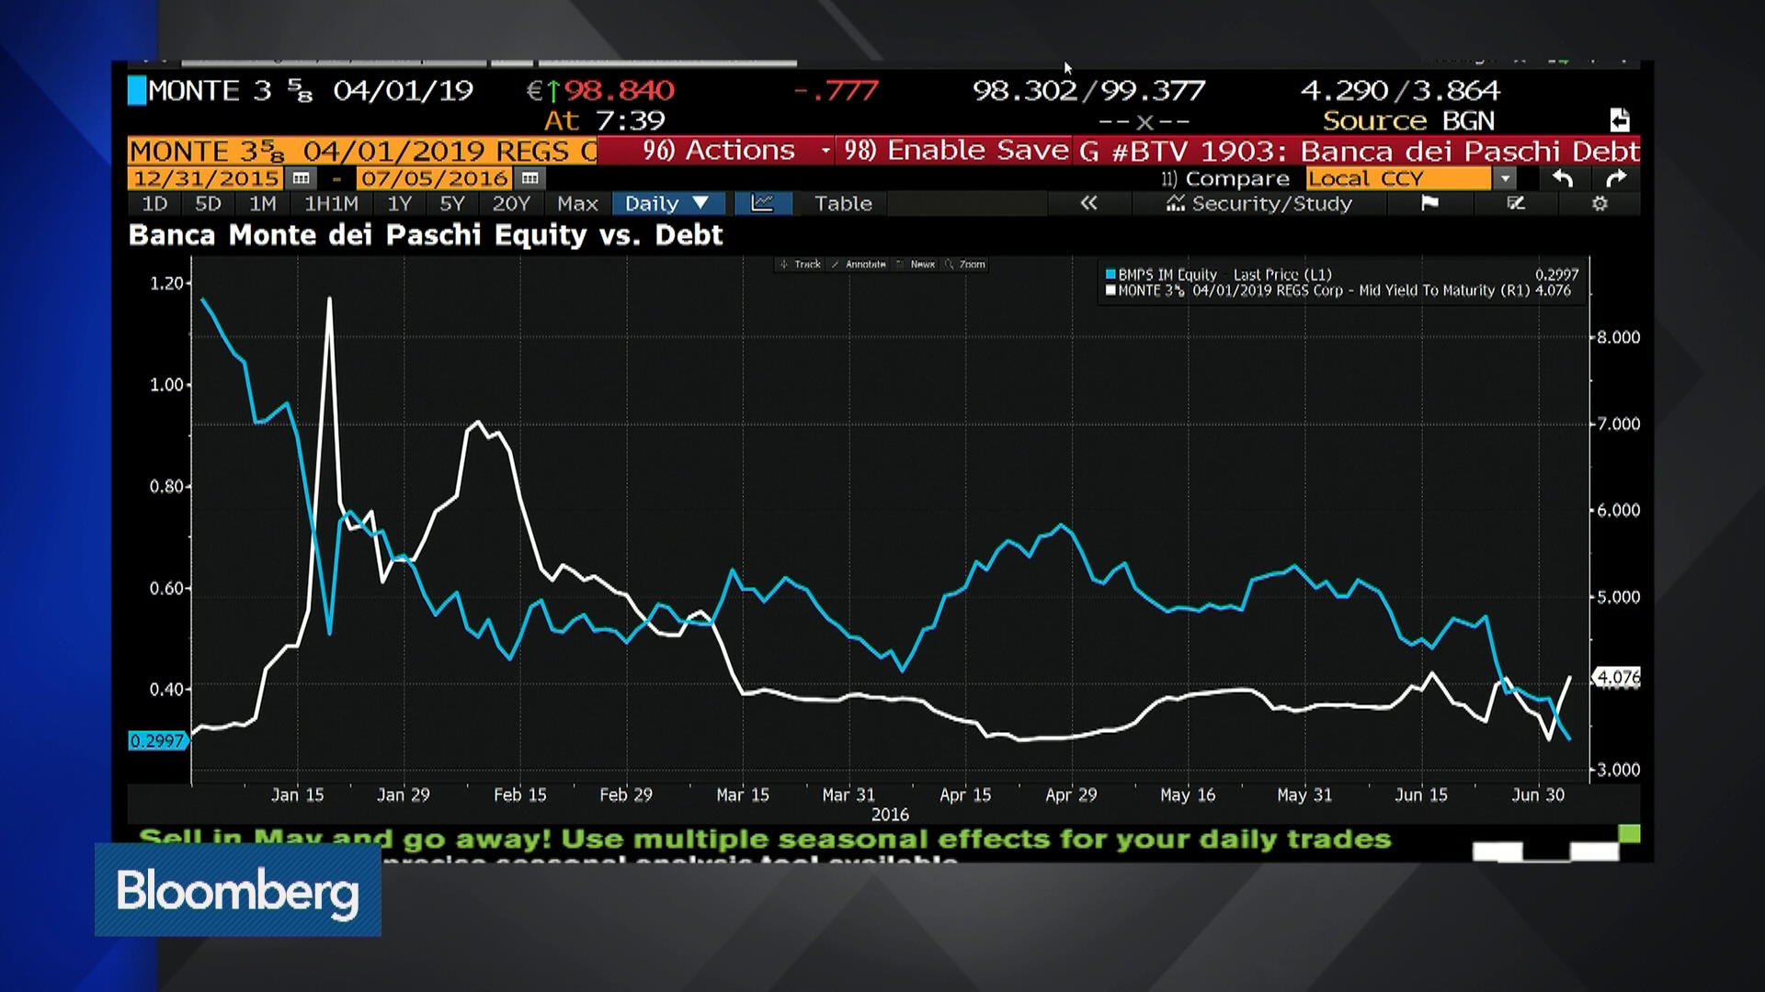Screen dimensions: 1765x992
Task: Select the 5D range tab
Action: [209, 203]
